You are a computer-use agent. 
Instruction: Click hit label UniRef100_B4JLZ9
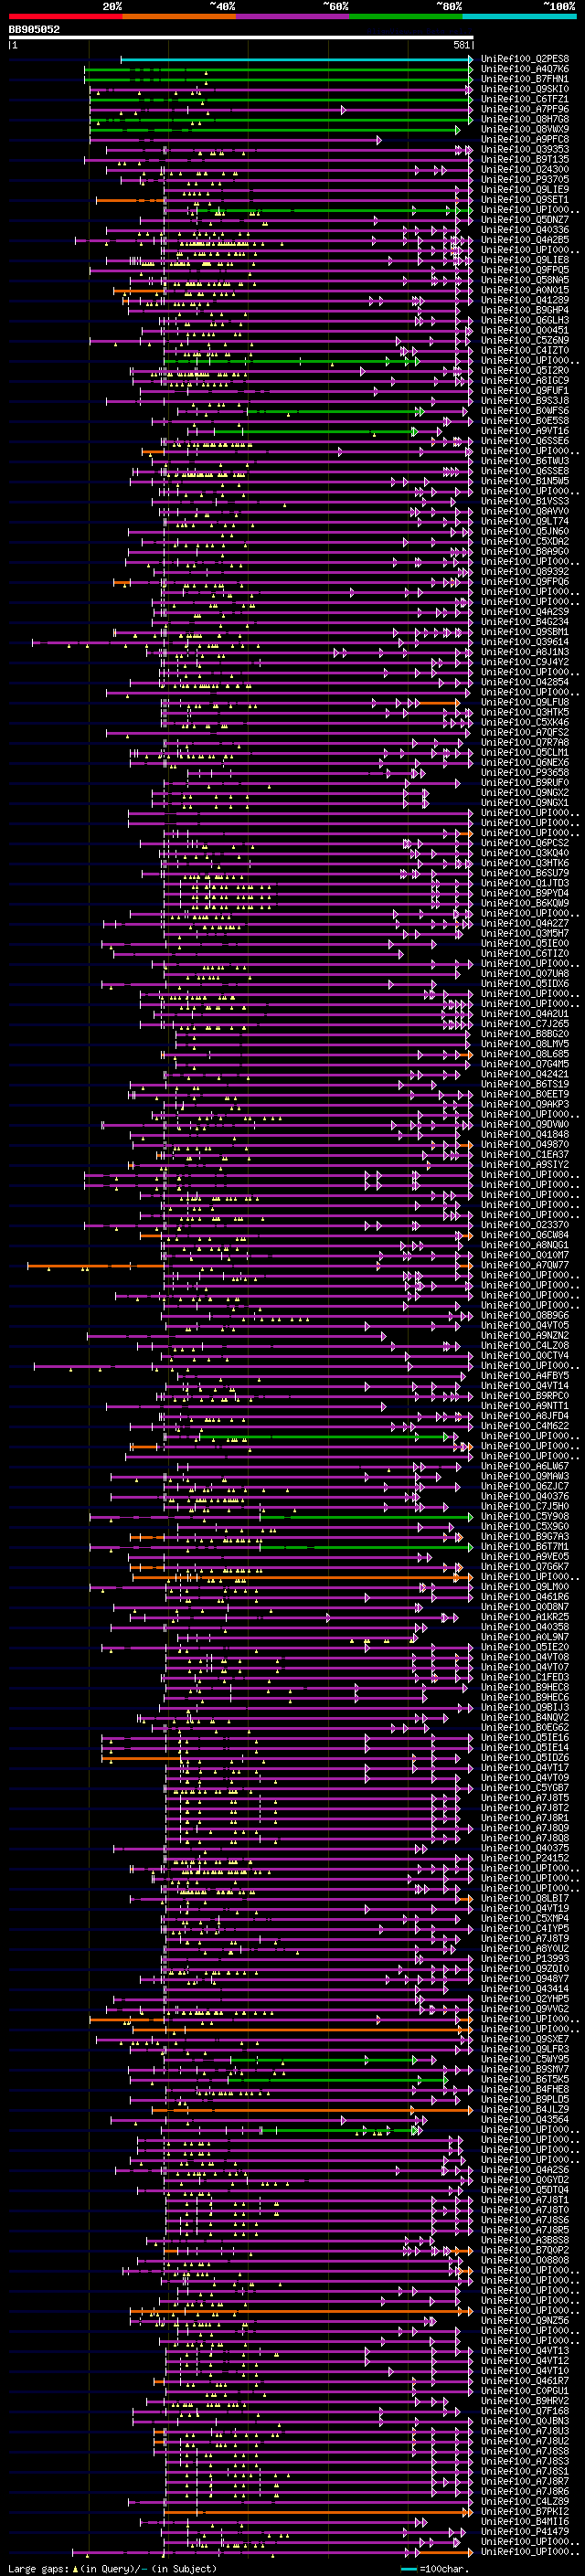525,2109
